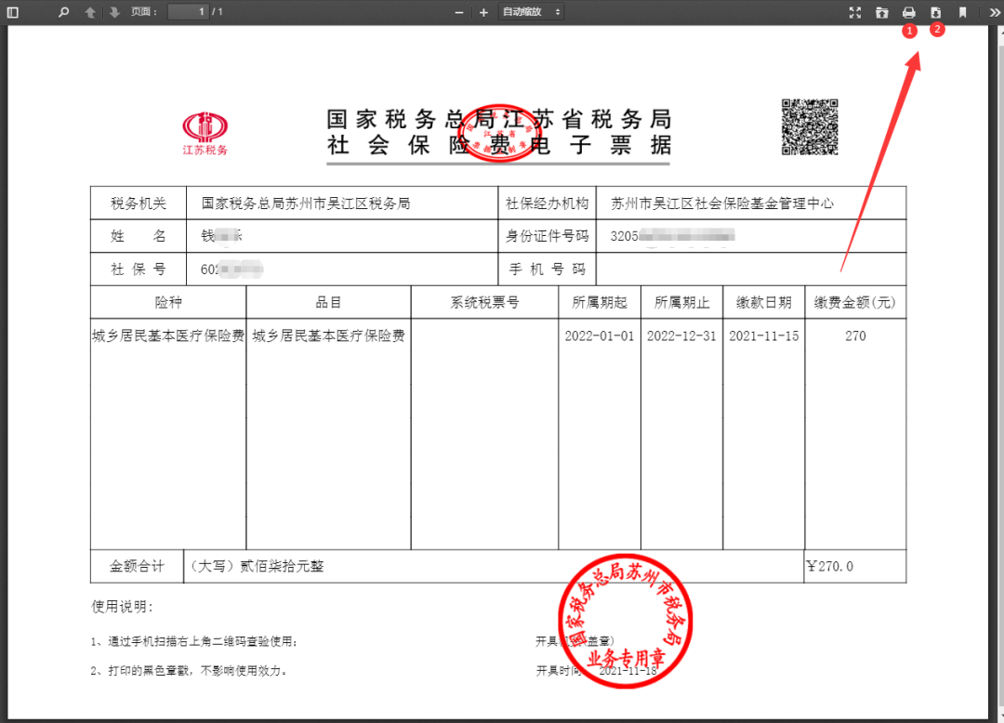Screen dimensions: 1004x723
Task: Select text 苏州市吴江区社会保险基金管理中心
Action: click(x=722, y=204)
